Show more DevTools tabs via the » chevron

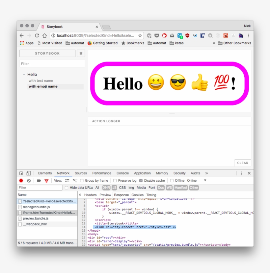tap(206, 173)
